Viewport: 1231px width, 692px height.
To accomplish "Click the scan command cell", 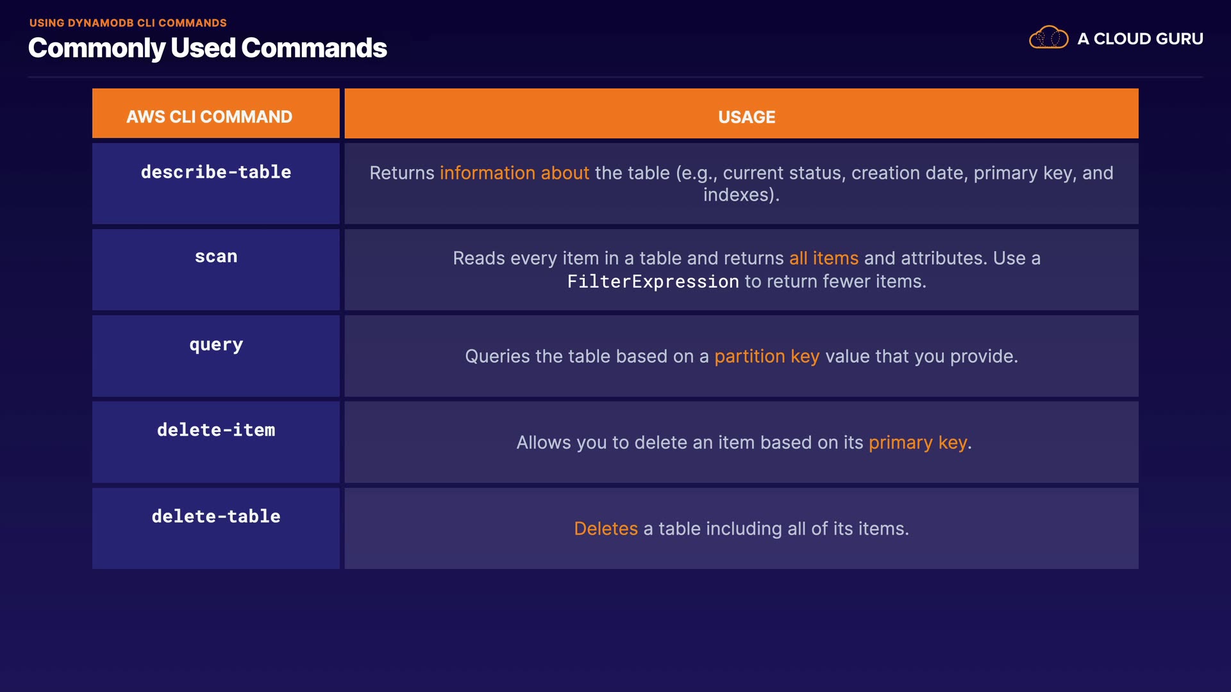I will 216,257.
